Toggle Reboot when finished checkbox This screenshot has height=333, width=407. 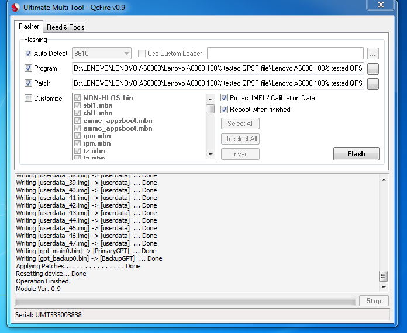tap(225, 110)
